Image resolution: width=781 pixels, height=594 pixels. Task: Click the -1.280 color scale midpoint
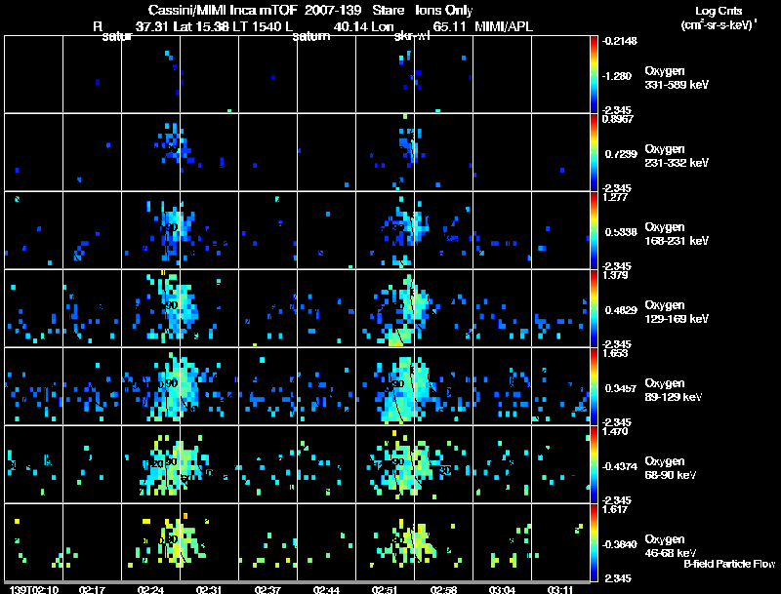(x=617, y=76)
